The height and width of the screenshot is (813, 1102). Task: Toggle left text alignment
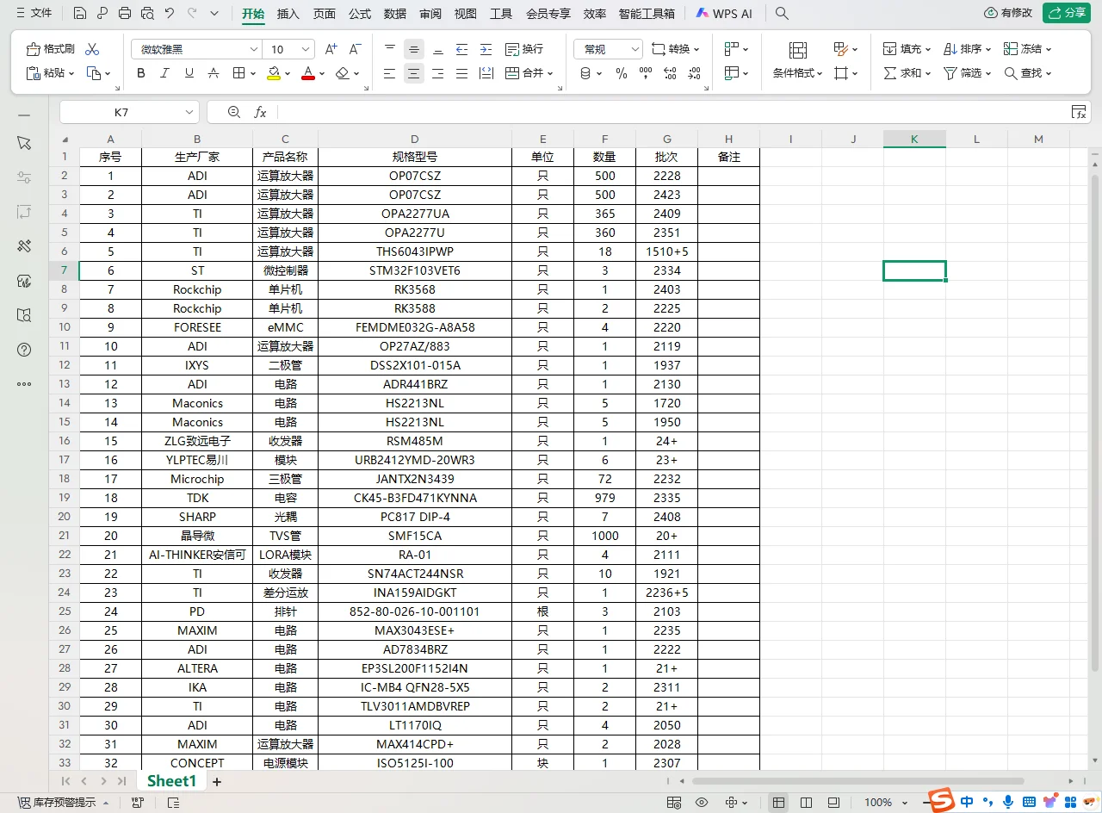[x=390, y=73]
